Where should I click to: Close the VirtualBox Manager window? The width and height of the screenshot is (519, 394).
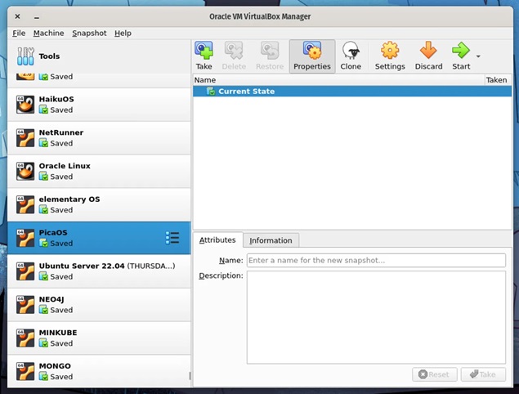[x=17, y=16]
